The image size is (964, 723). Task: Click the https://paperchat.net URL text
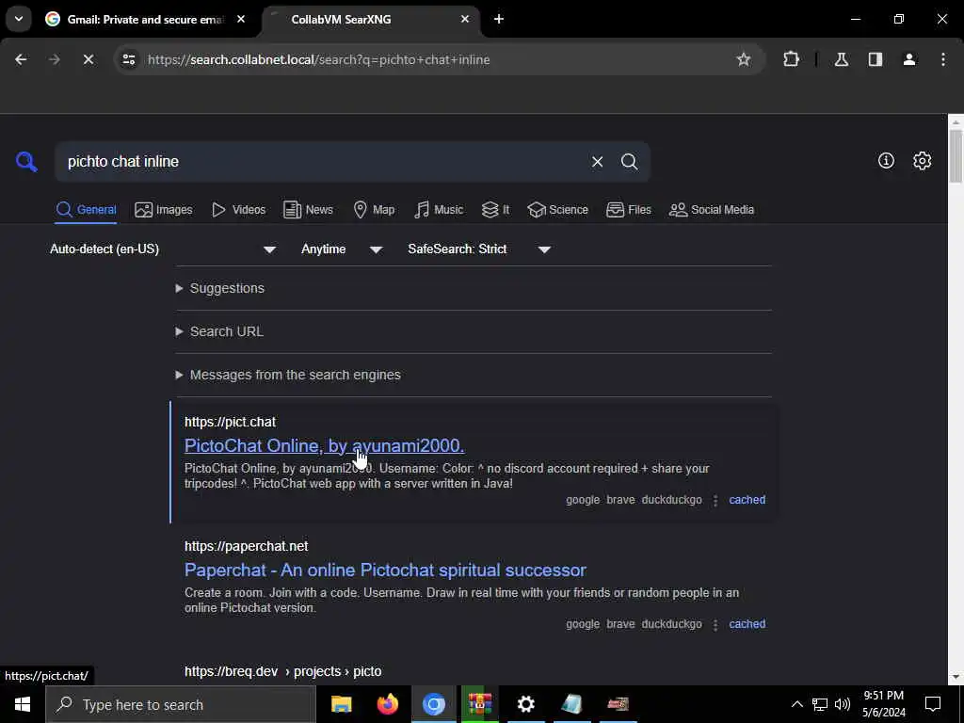(x=246, y=546)
